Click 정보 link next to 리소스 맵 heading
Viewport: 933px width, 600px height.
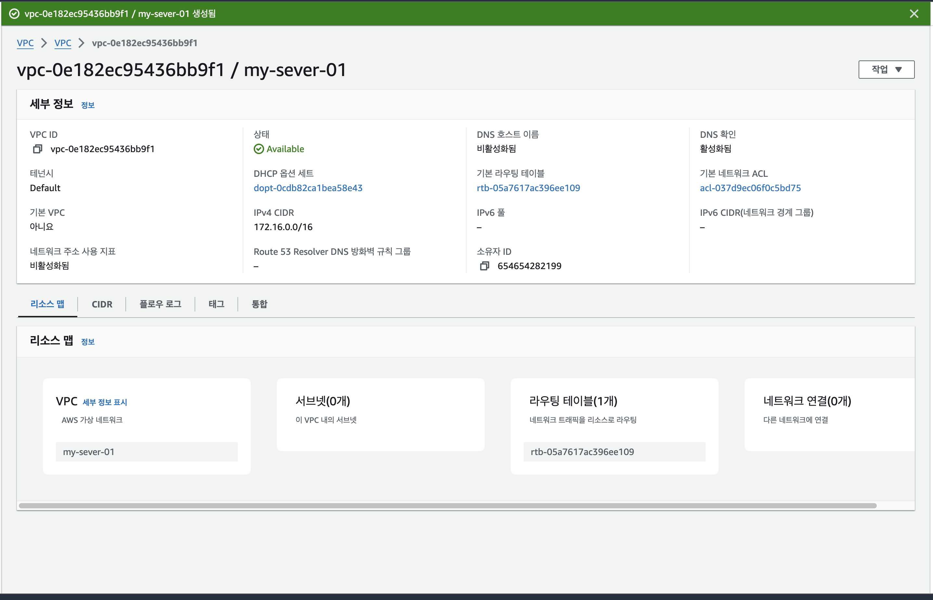coord(88,342)
